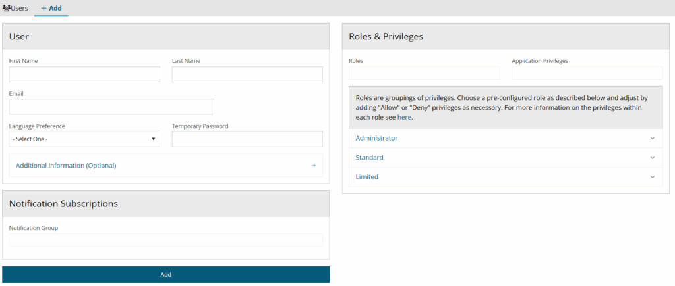Click chevron icon on Limited row

click(x=653, y=178)
